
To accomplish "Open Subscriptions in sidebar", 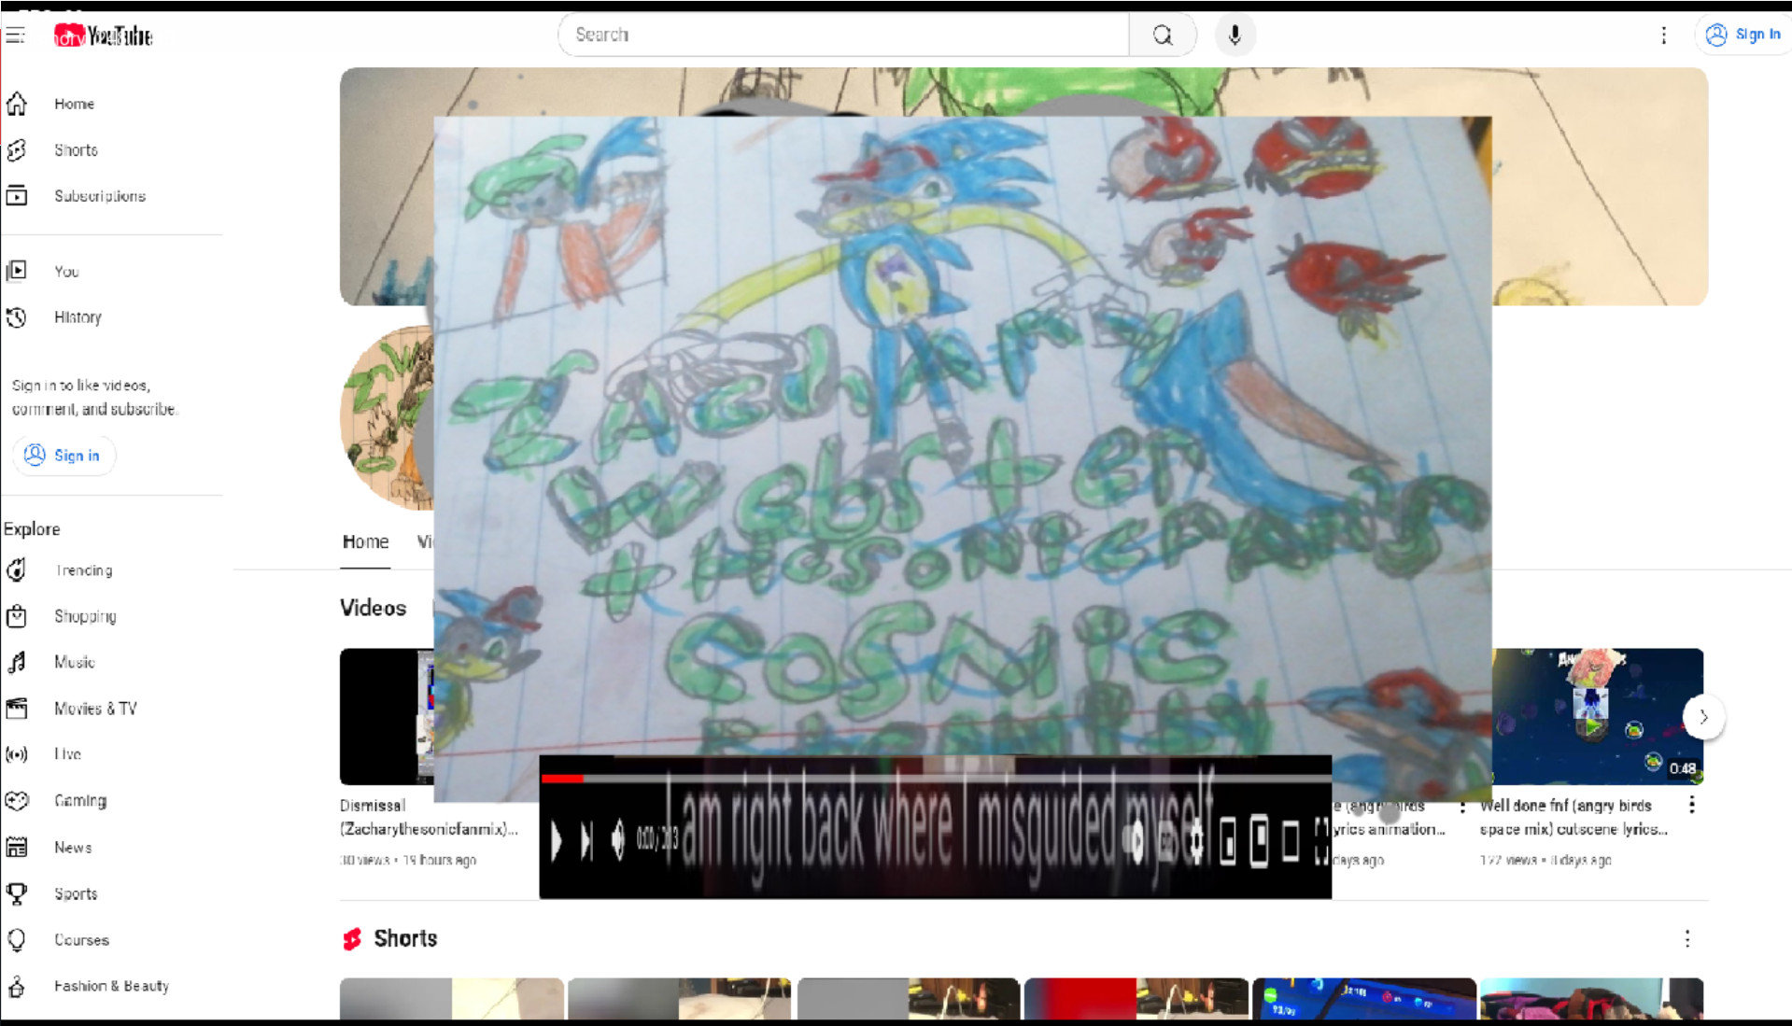I will pos(99,196).
